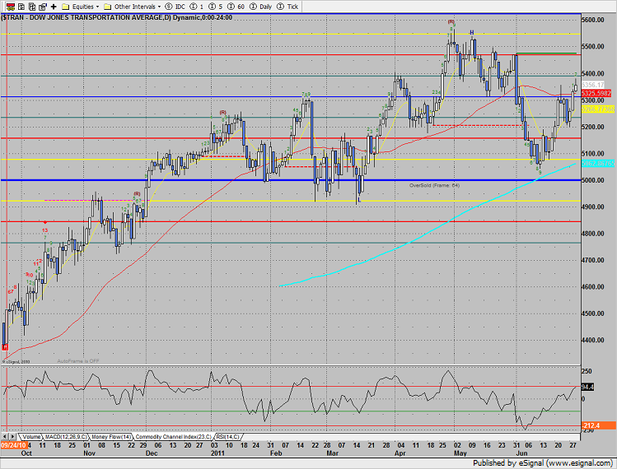Click the blue H high marker
The image size is (617, 469).
[x=471, y=33]
